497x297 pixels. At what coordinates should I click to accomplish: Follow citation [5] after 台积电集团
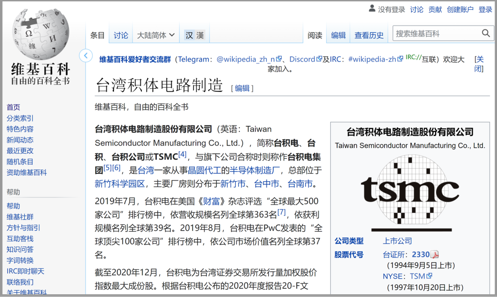108,167
